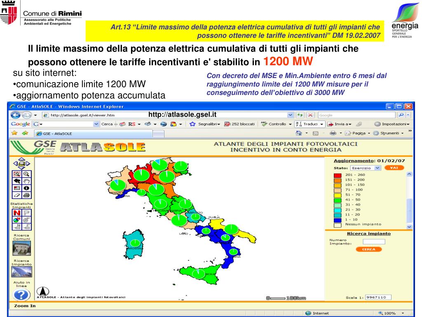
Task: Click the blue 1 - 10 legend swatch
Action: tap(338, 220)
